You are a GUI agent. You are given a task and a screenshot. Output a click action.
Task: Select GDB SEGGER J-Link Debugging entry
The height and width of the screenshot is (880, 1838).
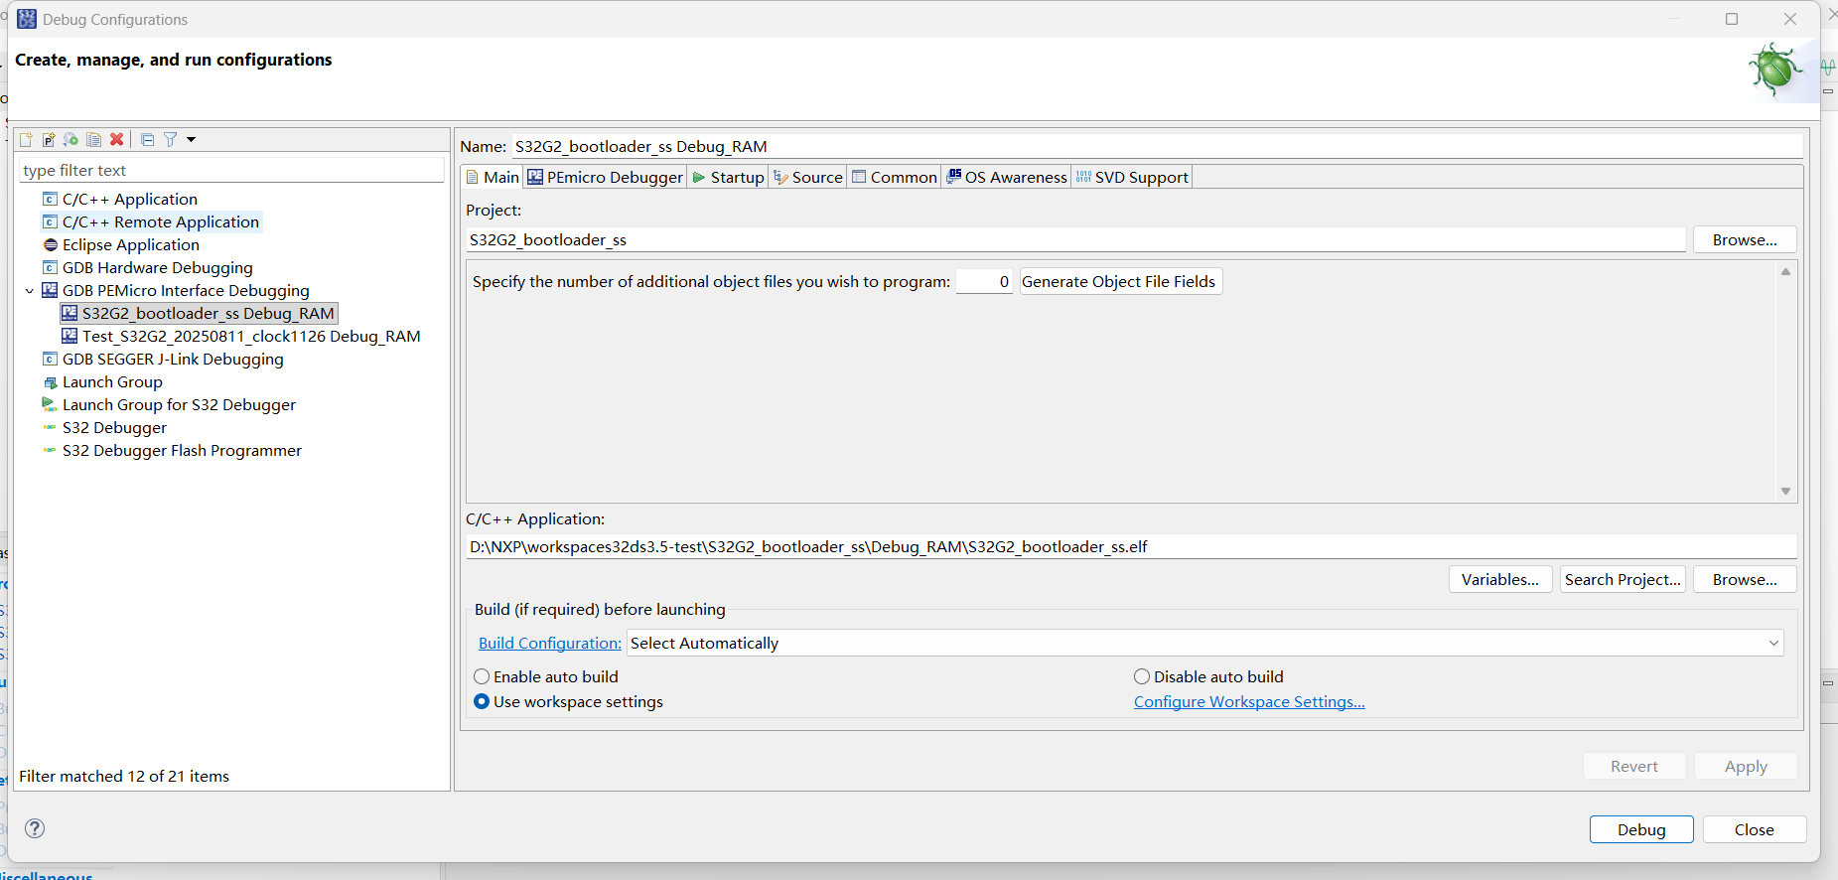coord(173,360)
